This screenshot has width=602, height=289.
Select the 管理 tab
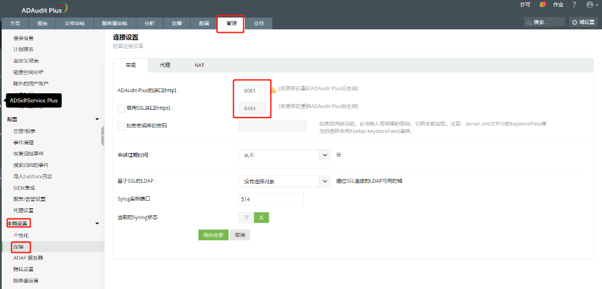click(x=231, y=23)
